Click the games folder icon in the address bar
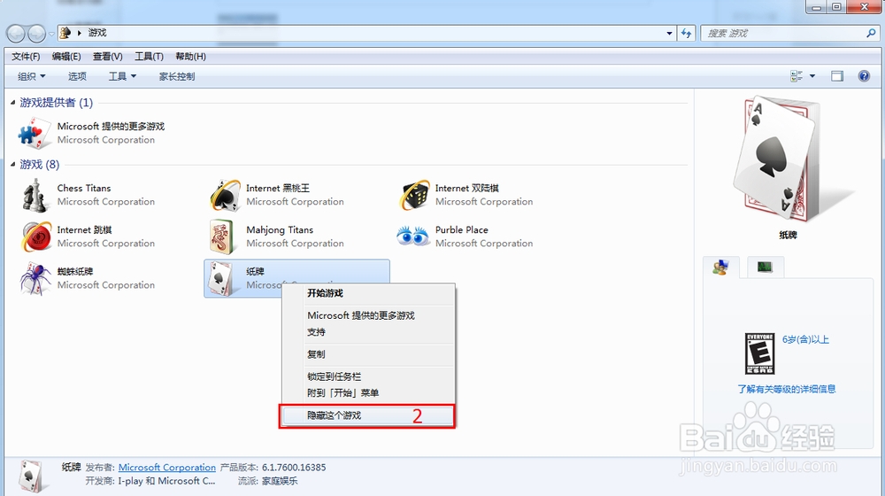The height and width of the screenshot is (496, 885). pos(65,33)
